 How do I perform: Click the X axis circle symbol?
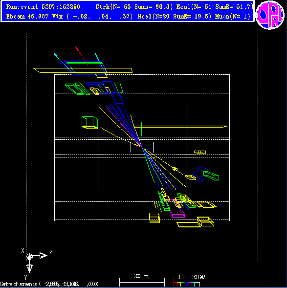(29, 257)
